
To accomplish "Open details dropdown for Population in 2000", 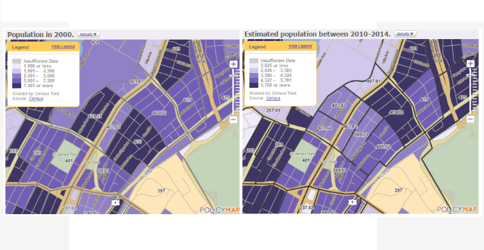I will [88, 34].
